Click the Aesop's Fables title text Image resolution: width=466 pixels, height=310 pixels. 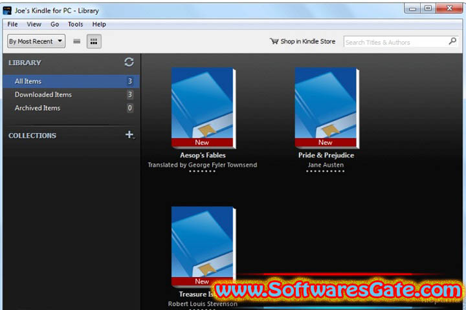pos(203,155)
